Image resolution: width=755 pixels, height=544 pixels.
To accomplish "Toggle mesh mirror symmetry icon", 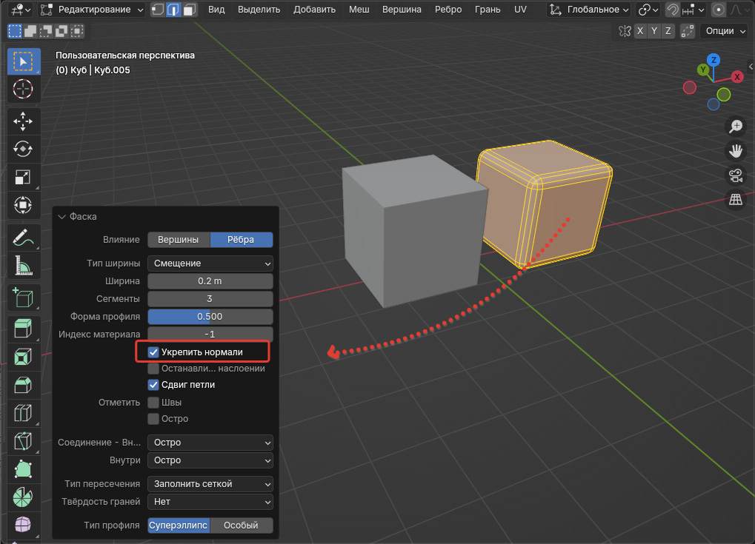I will coord(625,31).
